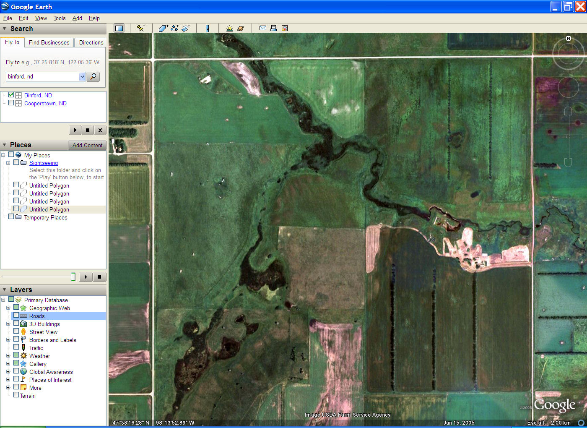
Task: Click the tilt look-around ring control
Action: [x=568, y=53]
